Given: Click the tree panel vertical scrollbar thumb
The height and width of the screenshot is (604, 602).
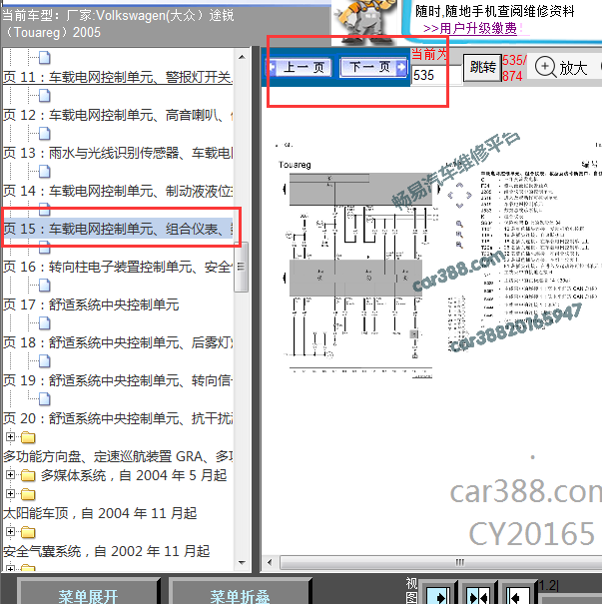Looking at the screenshot, I should pyautogui.click(x=242, y=267).
